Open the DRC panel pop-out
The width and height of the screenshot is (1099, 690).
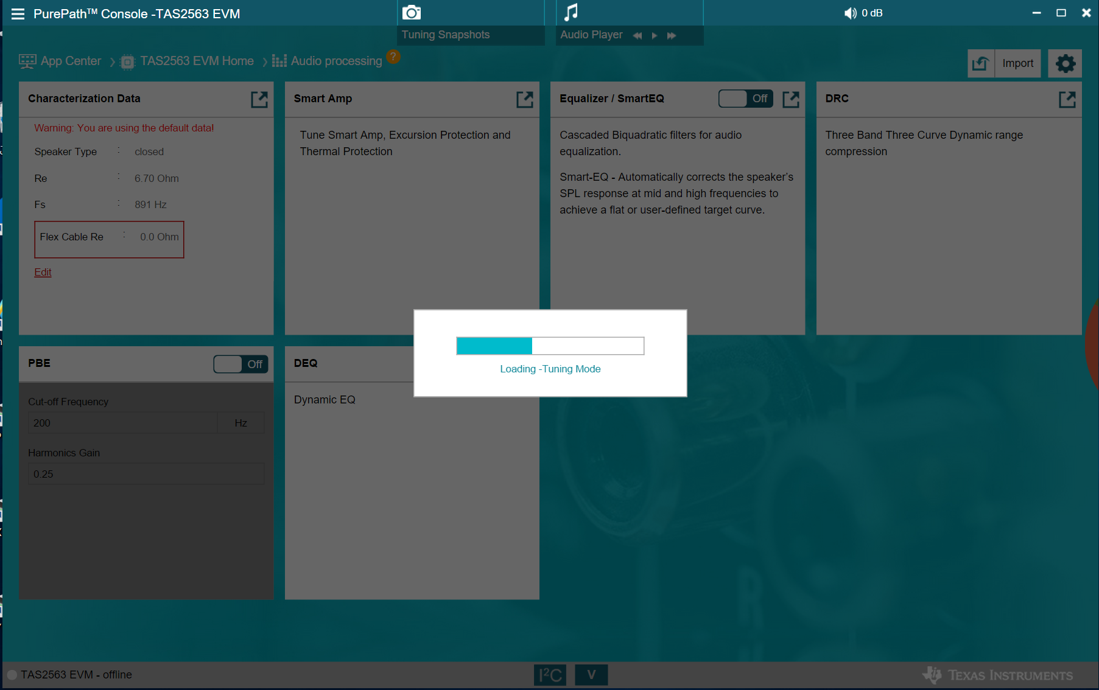(x=1067, y=99)
